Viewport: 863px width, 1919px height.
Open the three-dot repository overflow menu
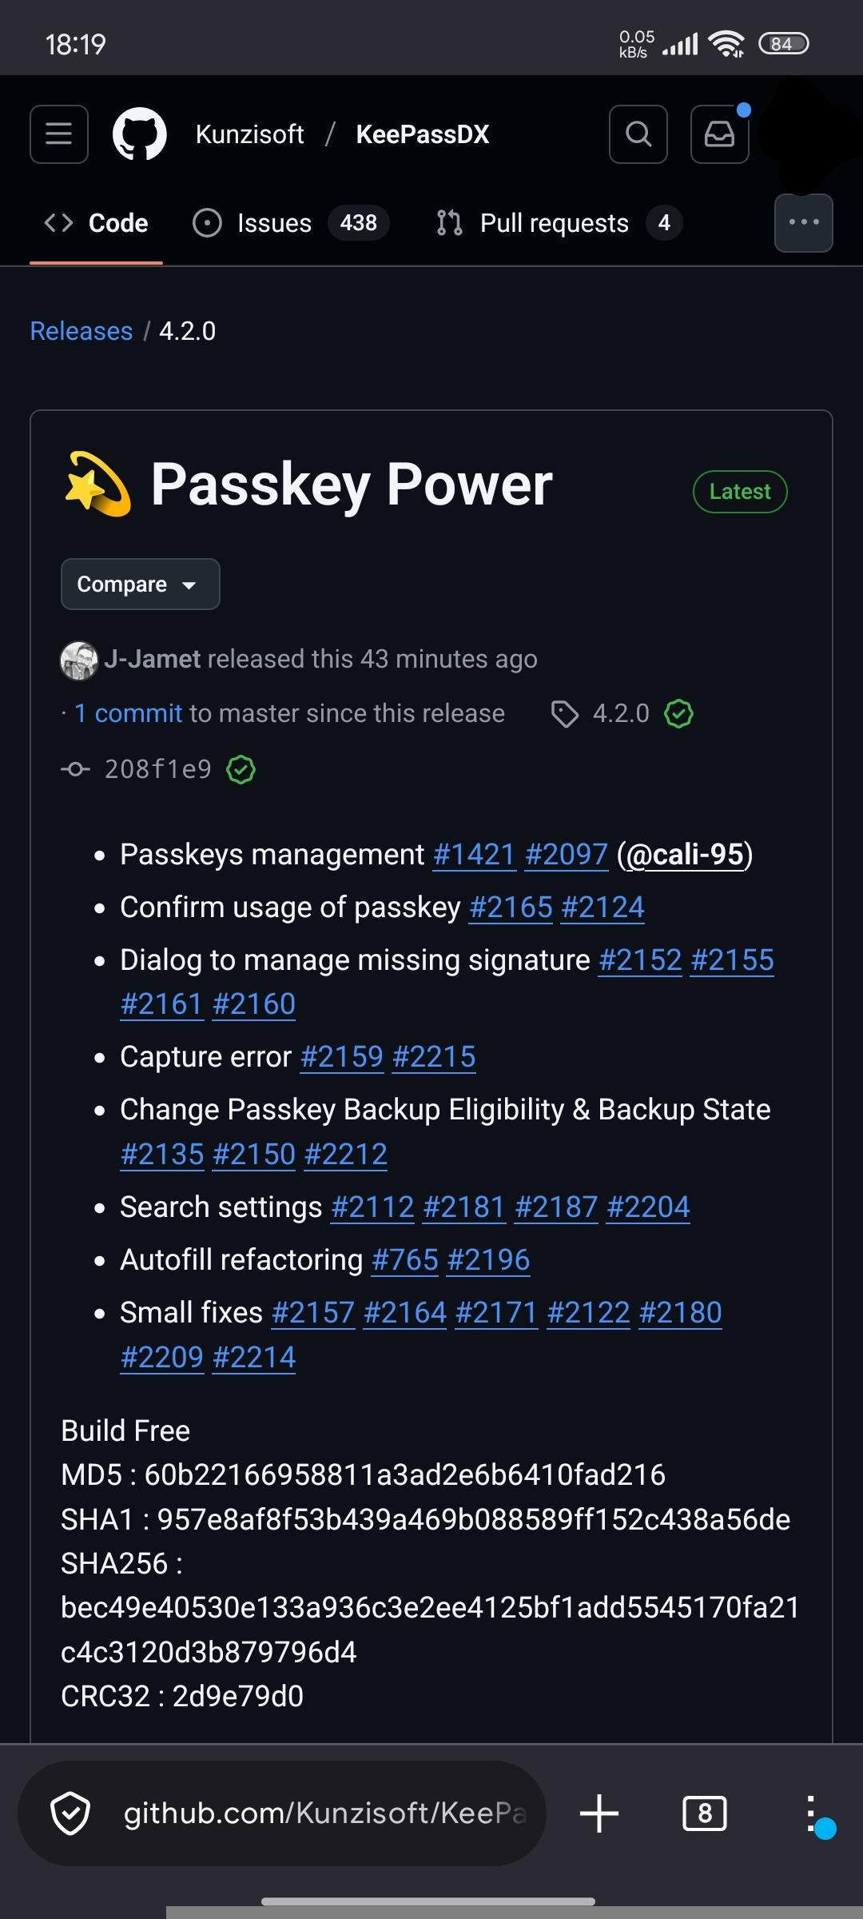point(803,223)
